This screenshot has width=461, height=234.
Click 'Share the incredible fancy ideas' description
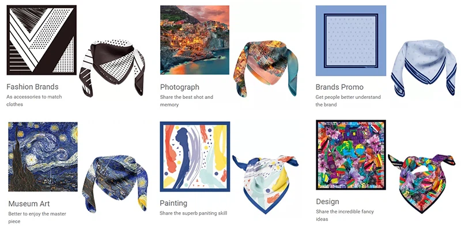345,215
